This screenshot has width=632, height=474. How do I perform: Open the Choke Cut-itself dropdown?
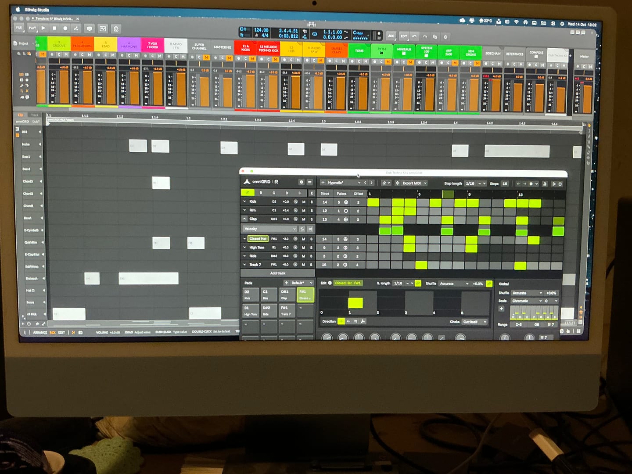click(x=475, y=322)
